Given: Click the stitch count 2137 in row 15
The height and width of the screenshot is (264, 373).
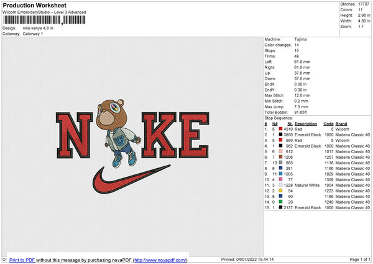Looking at the screenshot, I should [x=288, y=207].
